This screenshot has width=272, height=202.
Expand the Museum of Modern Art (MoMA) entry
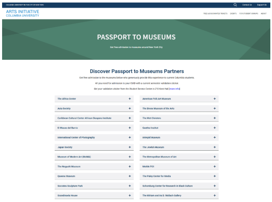(x=94, y=157)
